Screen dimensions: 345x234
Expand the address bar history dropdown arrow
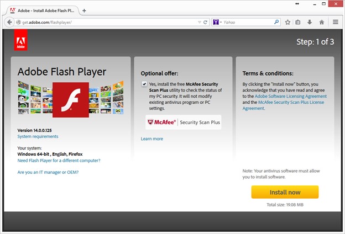200,23
